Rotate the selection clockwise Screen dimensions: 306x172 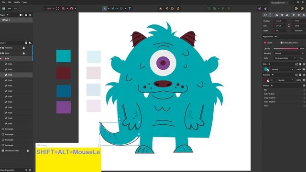coord(178,9)
